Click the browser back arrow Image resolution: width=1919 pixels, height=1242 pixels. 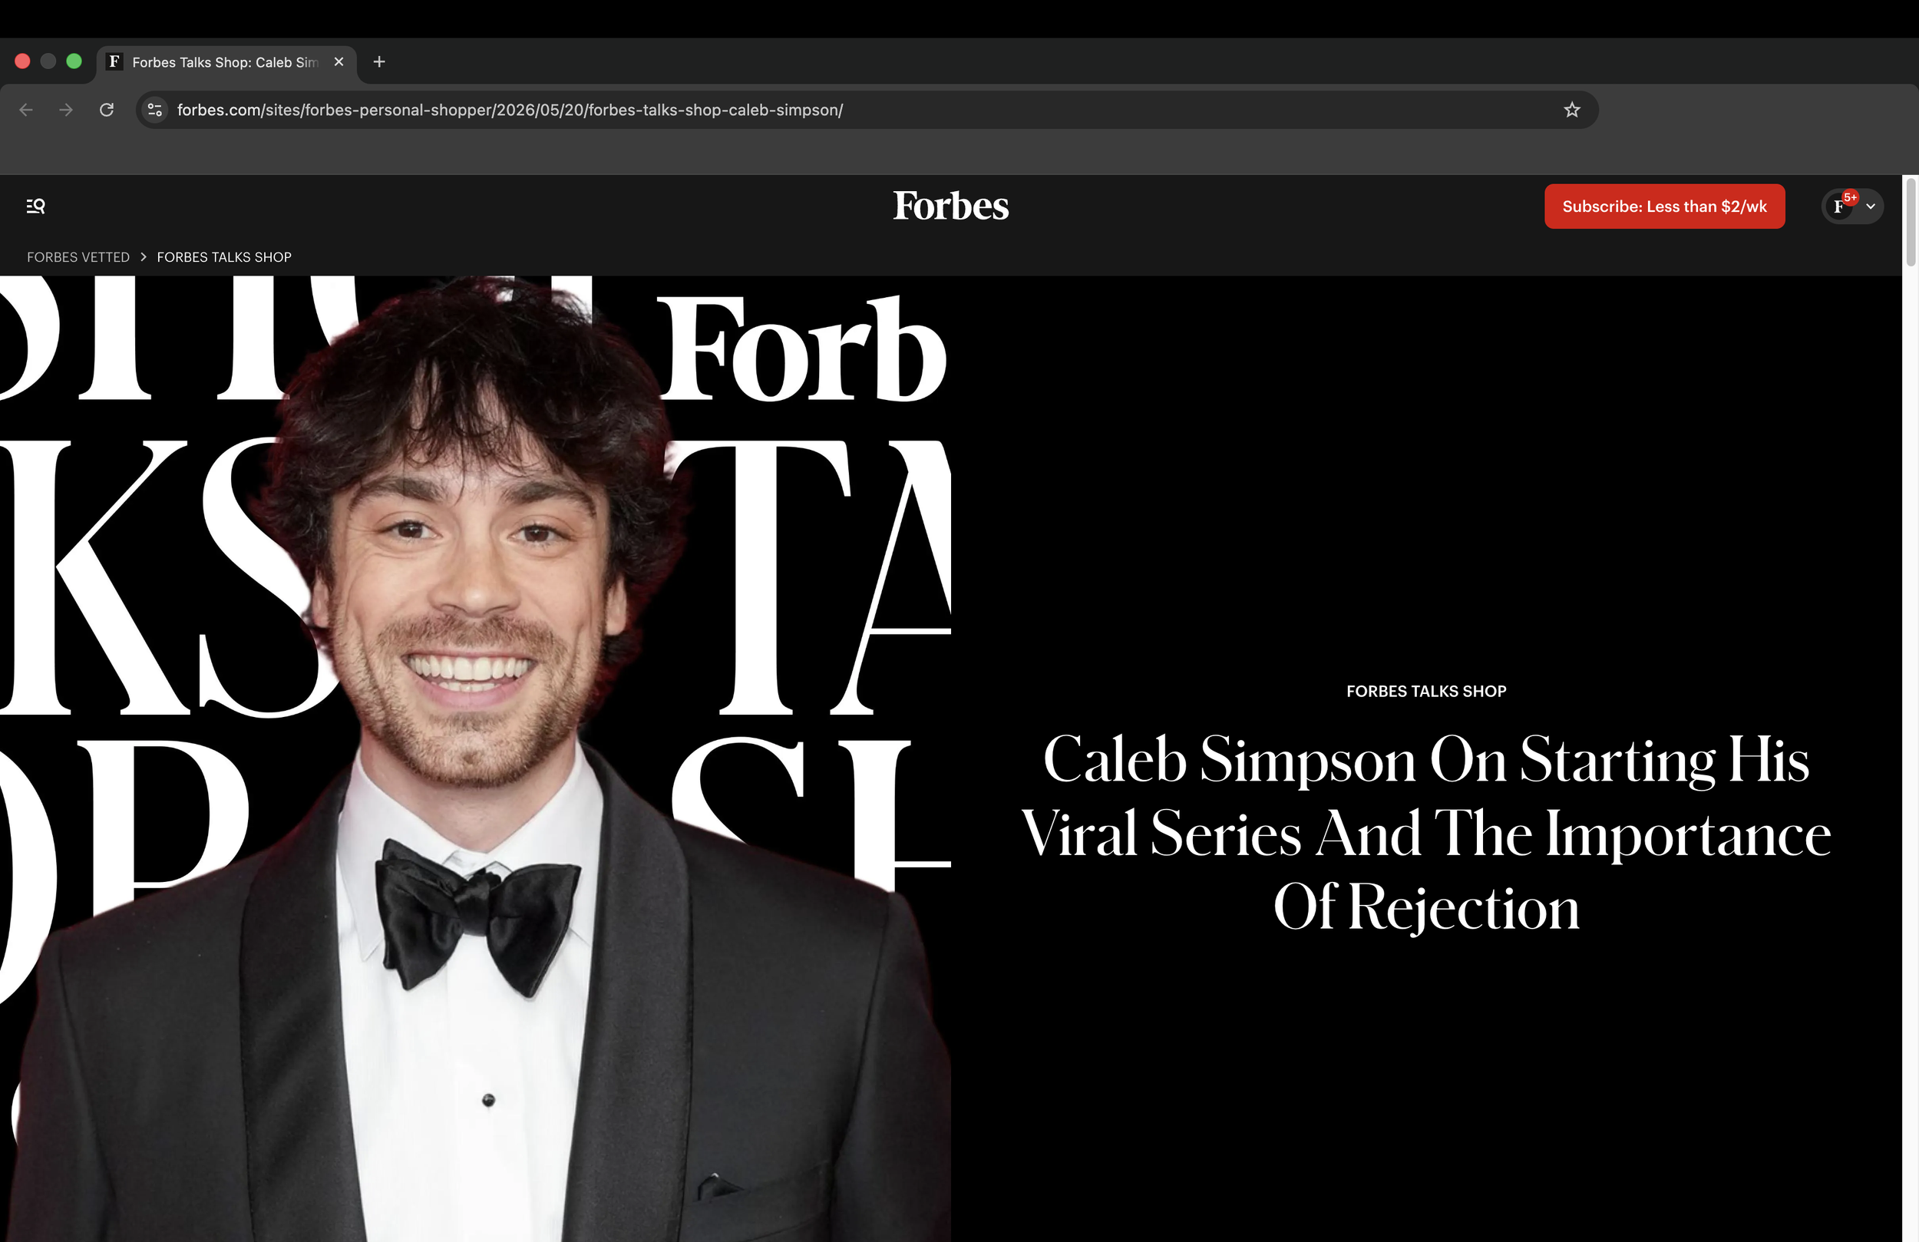pyautogui.click(x=26, y=110)
